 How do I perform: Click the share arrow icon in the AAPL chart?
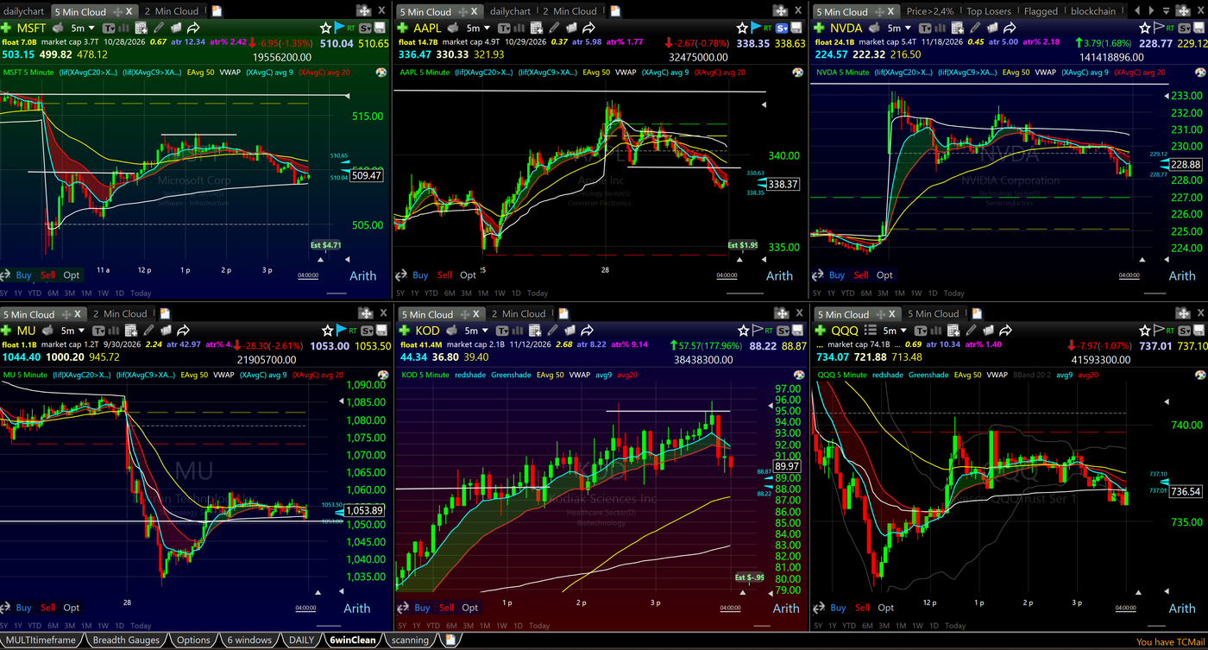[x=588, y=28]
